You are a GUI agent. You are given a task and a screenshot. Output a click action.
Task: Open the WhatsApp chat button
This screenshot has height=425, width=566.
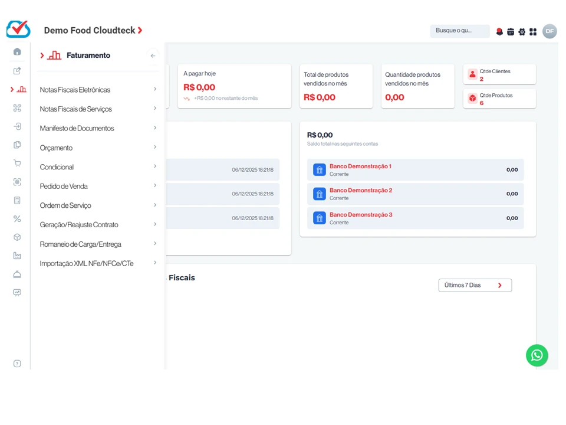[x=537, y=355]
